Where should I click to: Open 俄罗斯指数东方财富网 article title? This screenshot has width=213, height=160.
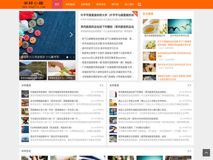pos(143,136)
